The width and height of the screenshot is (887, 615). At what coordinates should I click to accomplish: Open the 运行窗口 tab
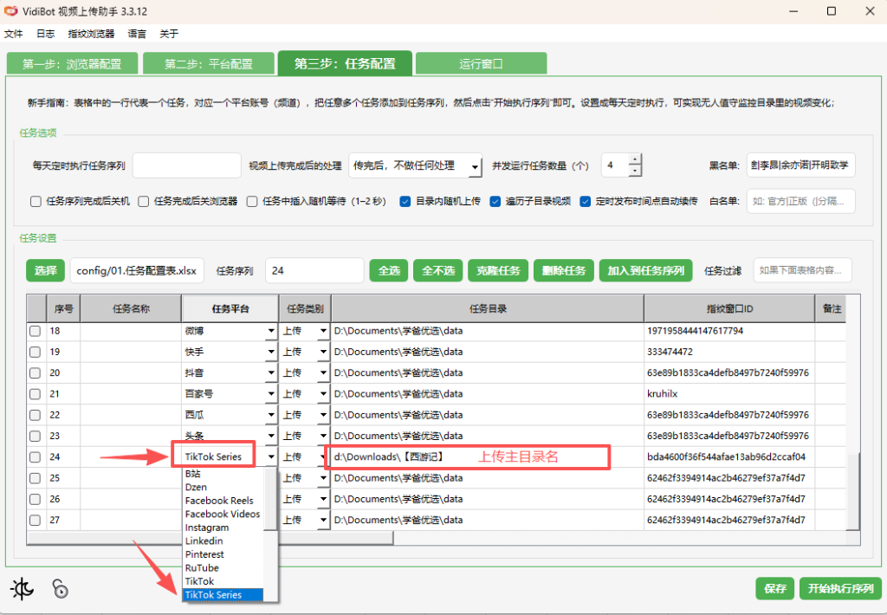tap(481, 64)
